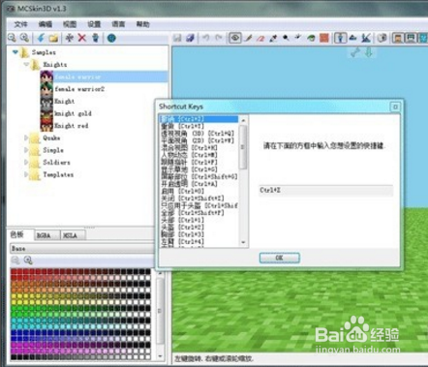Click the red X delete icon
The height and width of the screenshot is (367, 428).
(x=82, y=38)
